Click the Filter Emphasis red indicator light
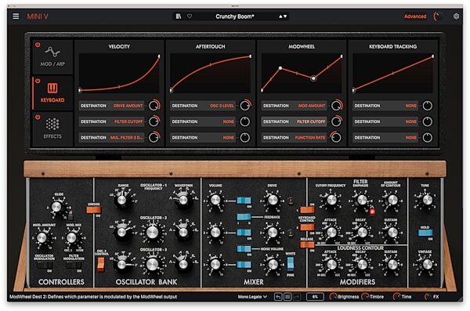The width and height of the screenshot is (470, 311). [372, 212]
